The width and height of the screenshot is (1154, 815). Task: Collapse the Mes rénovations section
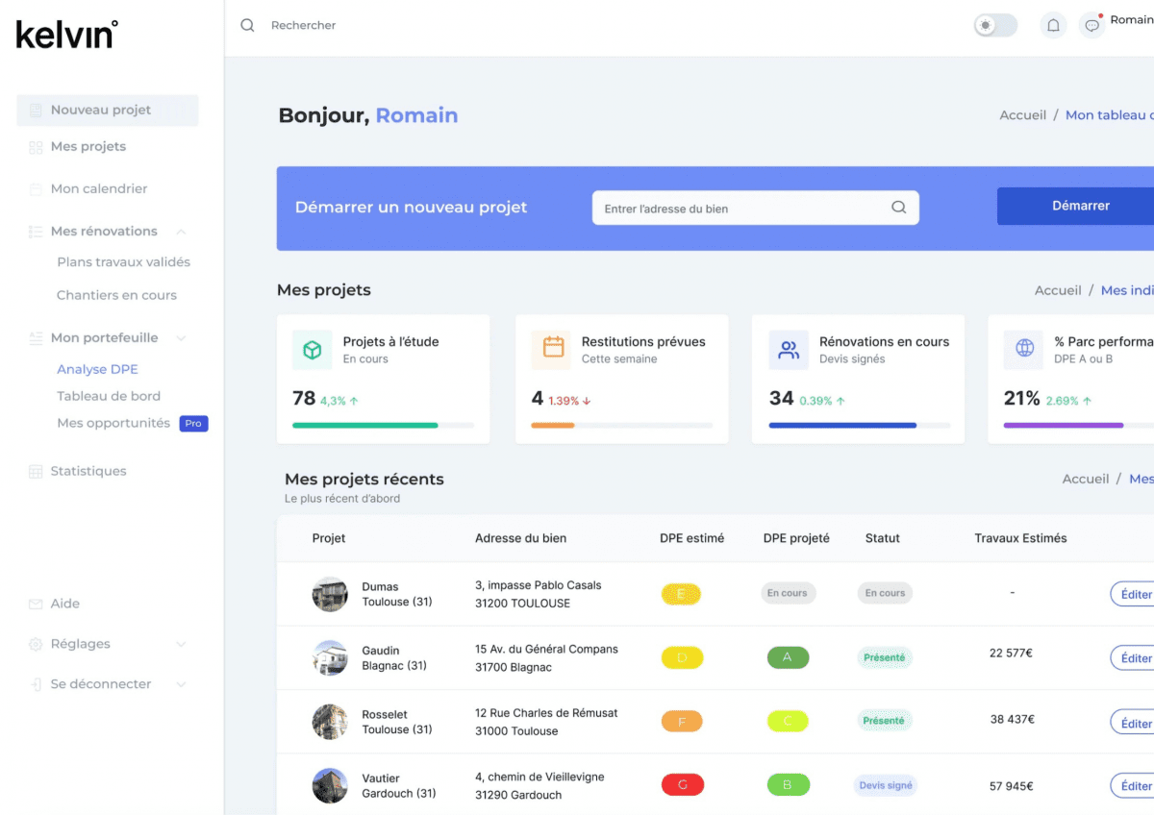click(x=181, y=232)
